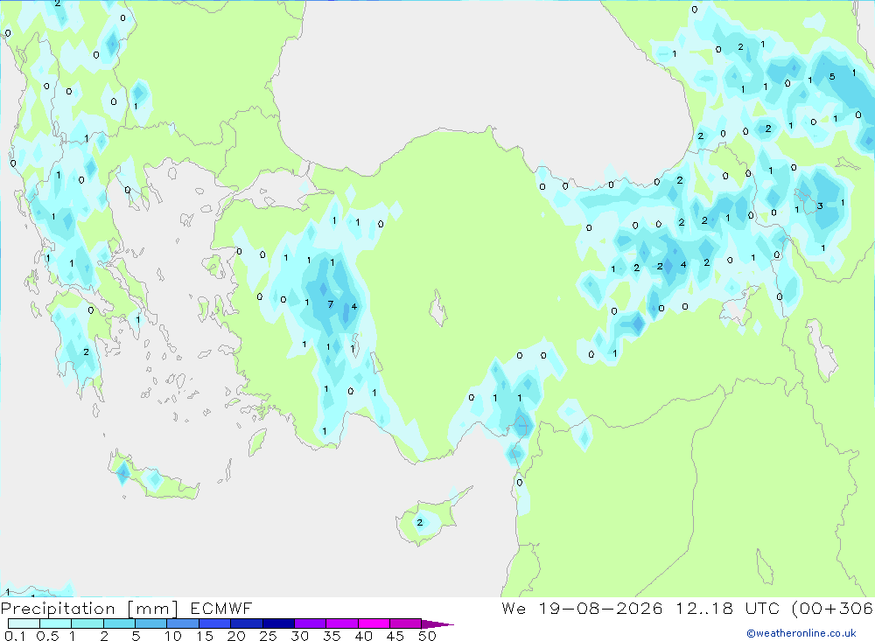Select the 2–5 mm legend color swatch
This screenshot has height=641, width=875.
tap(119, 624)
